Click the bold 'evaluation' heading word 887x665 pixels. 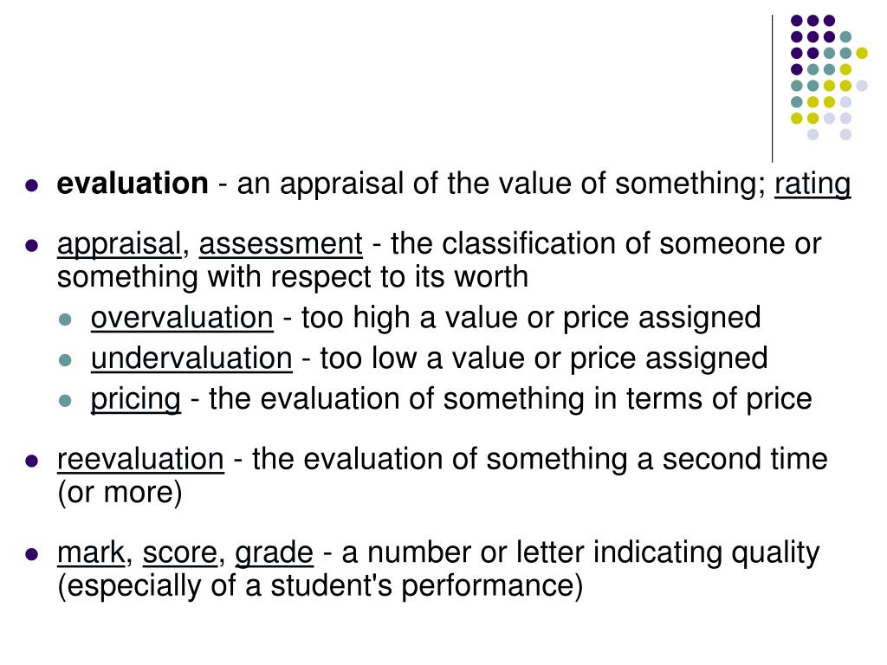[x=133, y=184]
